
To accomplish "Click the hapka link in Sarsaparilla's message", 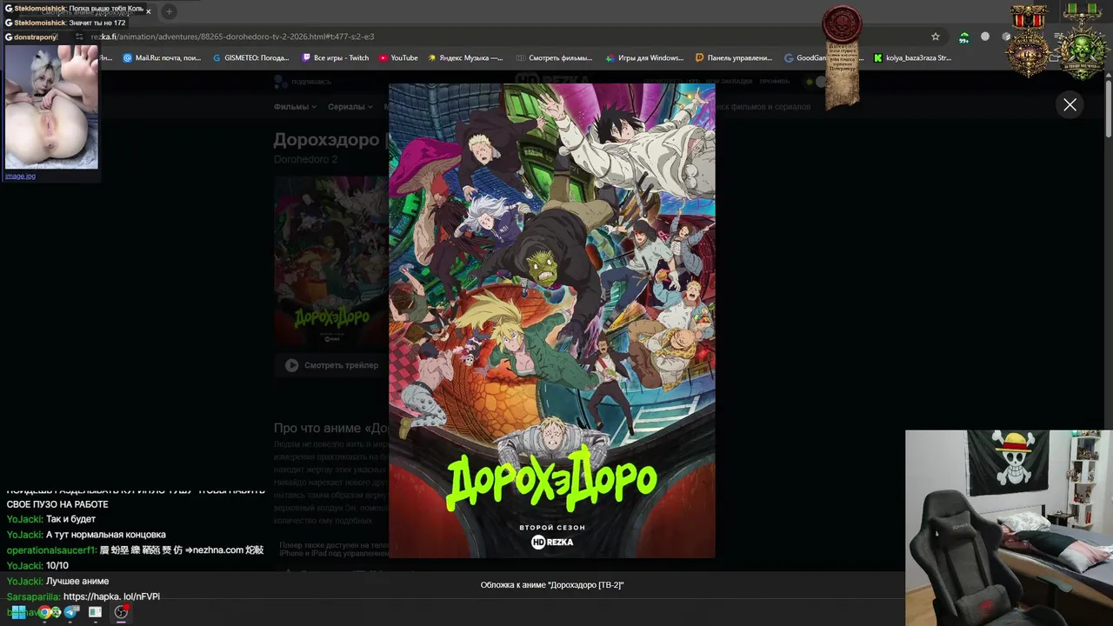I will coord(111,596).
